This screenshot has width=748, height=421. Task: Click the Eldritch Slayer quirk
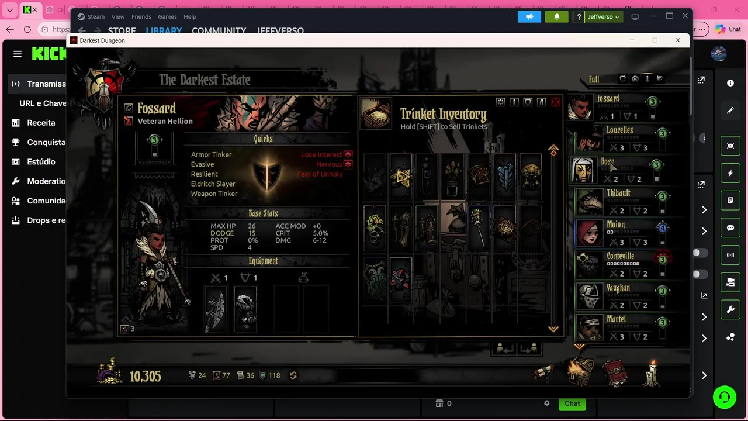213,184
